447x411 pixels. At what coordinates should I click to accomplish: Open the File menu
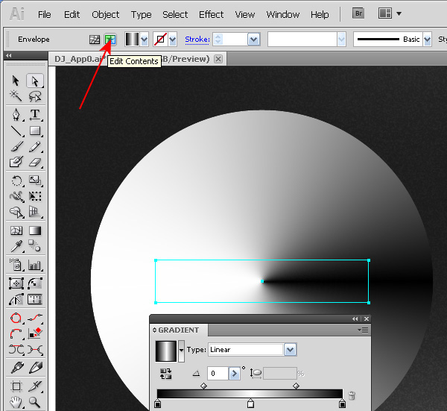click(45, 14)
